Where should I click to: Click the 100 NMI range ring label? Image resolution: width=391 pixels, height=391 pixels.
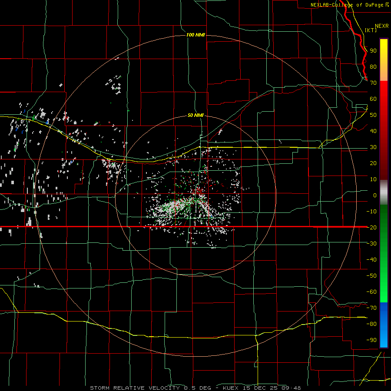point(195,35)
